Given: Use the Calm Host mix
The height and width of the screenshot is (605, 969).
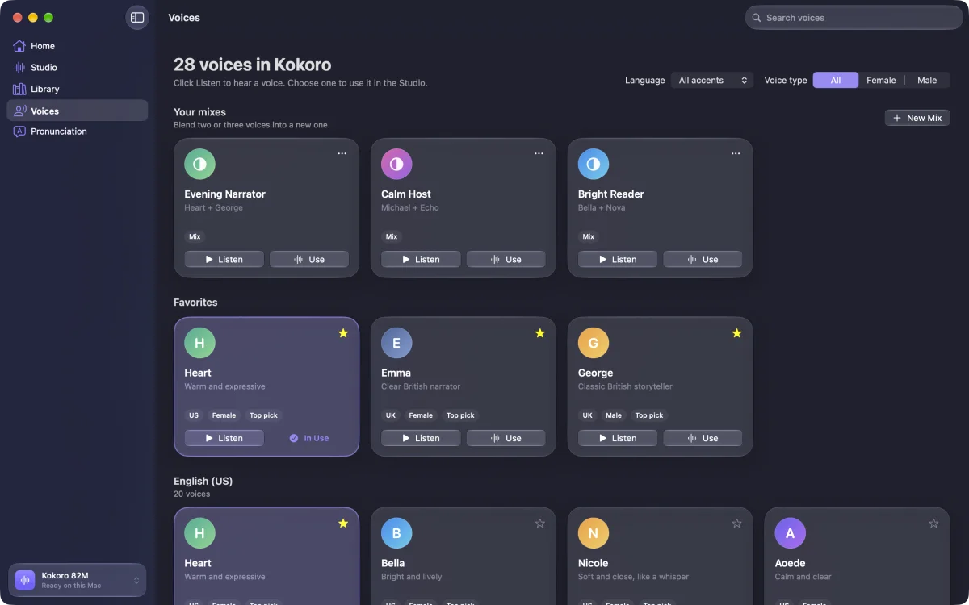Looking at the screenshot, I should [506, 259].
